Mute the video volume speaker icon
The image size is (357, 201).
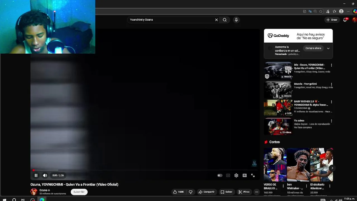45,175
